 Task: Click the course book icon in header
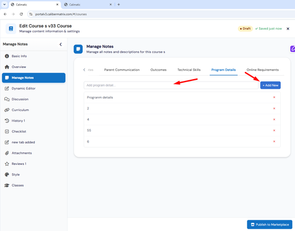[11, 29]
